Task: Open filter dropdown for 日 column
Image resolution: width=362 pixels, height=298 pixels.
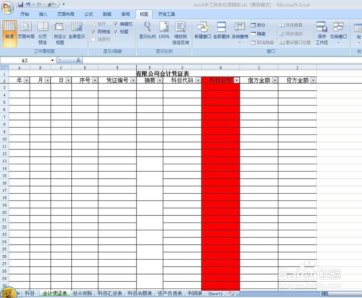Action: (x=68, y=80)
